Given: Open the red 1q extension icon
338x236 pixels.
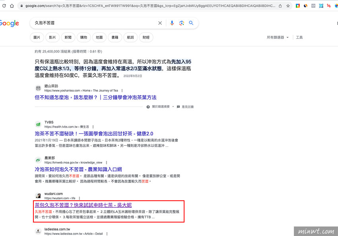Looking at the screenshot, I should (329, 6).
